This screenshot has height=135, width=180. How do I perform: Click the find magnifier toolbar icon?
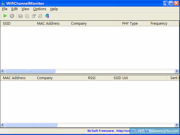(x=40, y=16)
